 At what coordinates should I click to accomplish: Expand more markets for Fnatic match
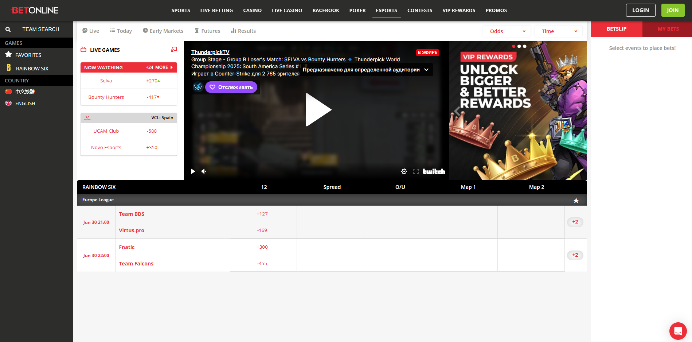pyautogui.click(x=575, y=255)
